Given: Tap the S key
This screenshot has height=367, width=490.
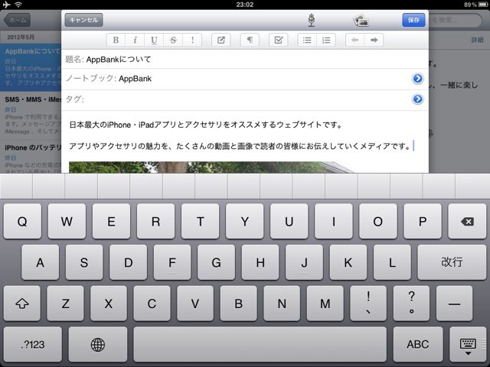Looking at the screenshot, I should [84, 262].
